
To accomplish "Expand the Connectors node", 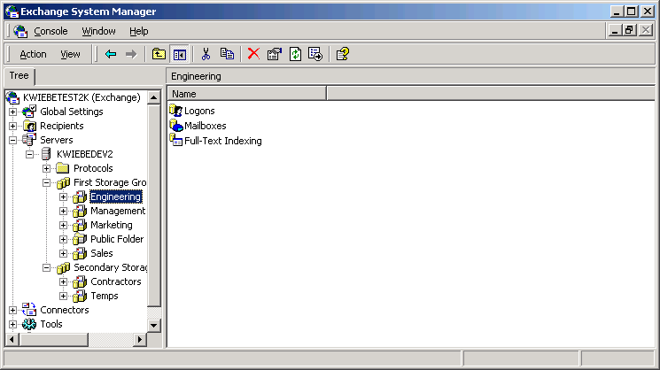I will pyautogui.click(x=12, y=311).
